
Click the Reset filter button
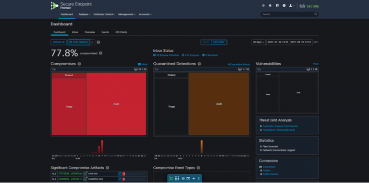click(206, 42)
